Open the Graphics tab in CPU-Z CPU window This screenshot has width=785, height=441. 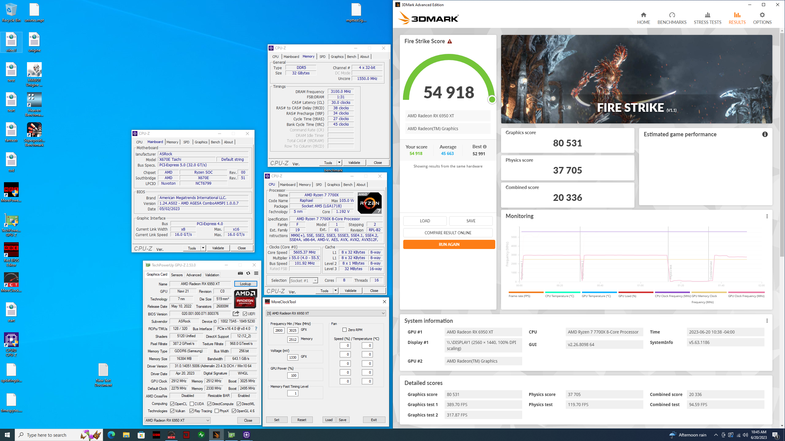(x=333, y=185)
